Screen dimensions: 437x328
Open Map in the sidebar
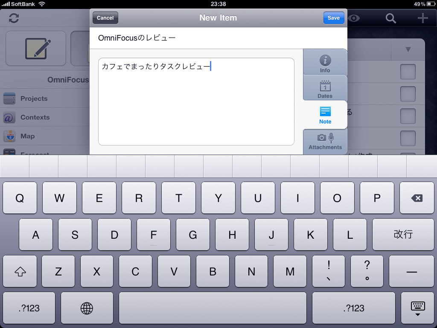44,136
